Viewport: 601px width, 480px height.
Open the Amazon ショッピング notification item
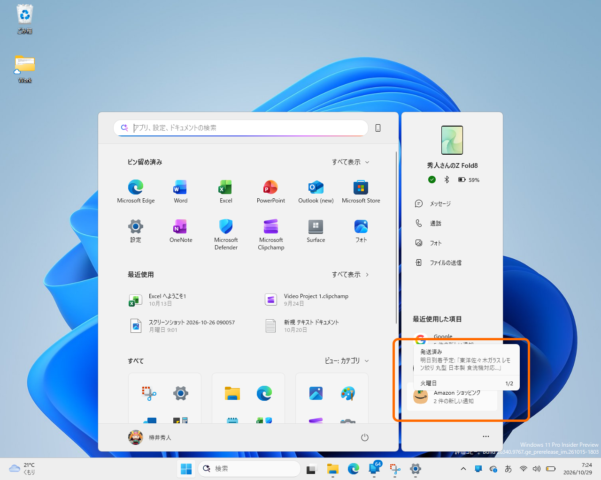click(452, 397)
